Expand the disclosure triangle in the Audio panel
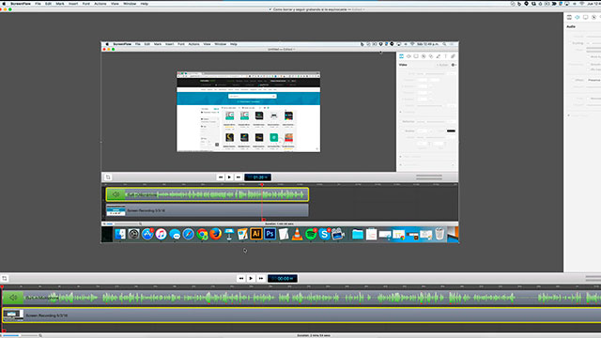 [568, 115]
